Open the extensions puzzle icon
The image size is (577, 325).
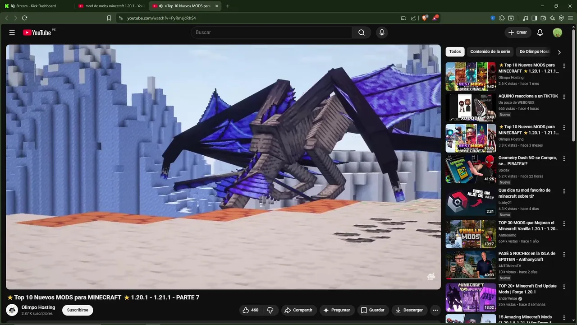502,18
